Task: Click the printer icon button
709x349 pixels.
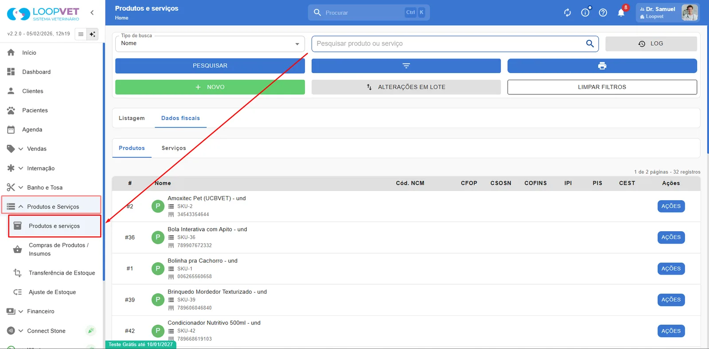Action: pos(602,66)
